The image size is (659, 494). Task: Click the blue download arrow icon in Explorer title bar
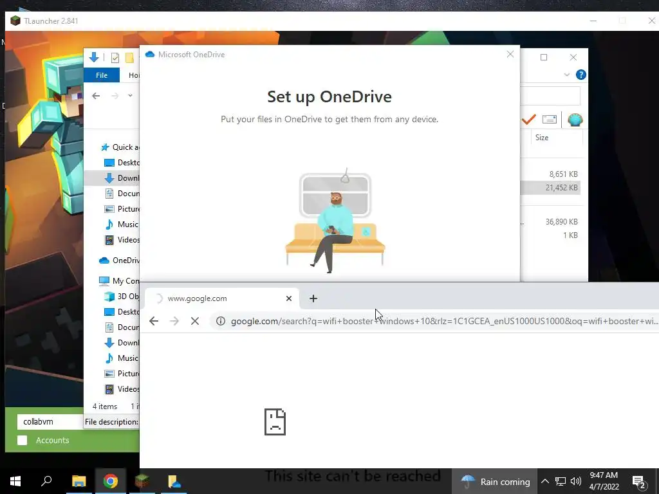pyautogui.click(x=94, y=57)
